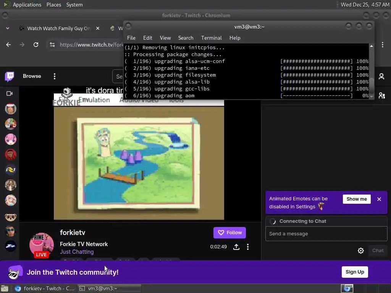
Task: Open the Applications panel menu
Action: pos(27,5)
